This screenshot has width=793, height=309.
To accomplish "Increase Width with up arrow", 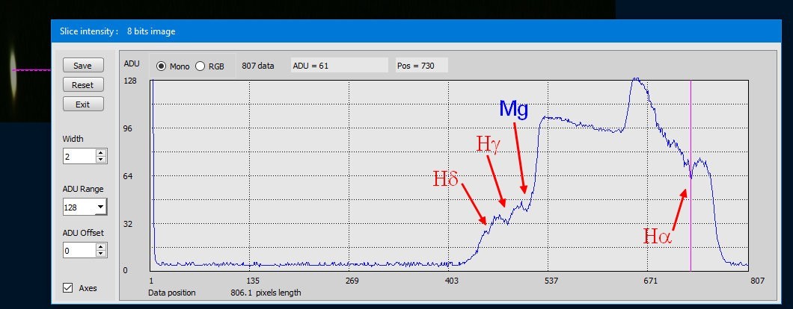I will click(101, 153).
